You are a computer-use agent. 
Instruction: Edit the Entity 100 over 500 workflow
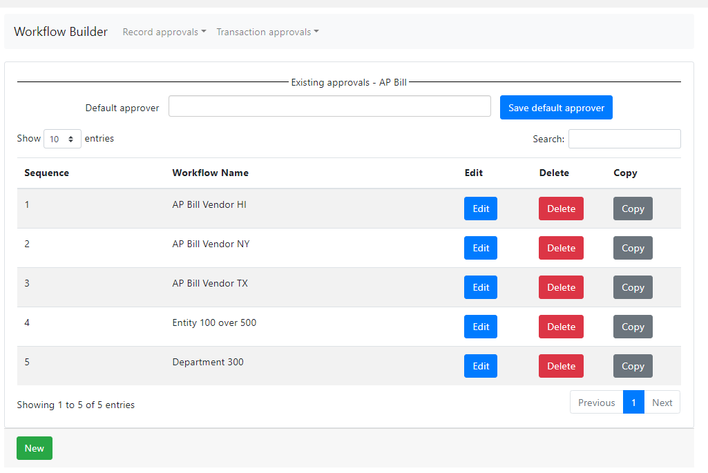pos(480,327)
